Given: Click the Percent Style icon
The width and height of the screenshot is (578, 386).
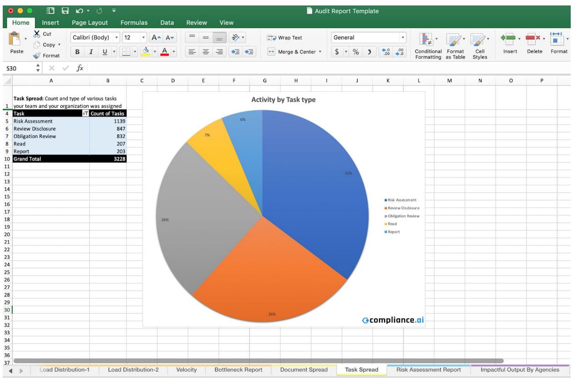Looking at the screenshot, I should point(356,52).
